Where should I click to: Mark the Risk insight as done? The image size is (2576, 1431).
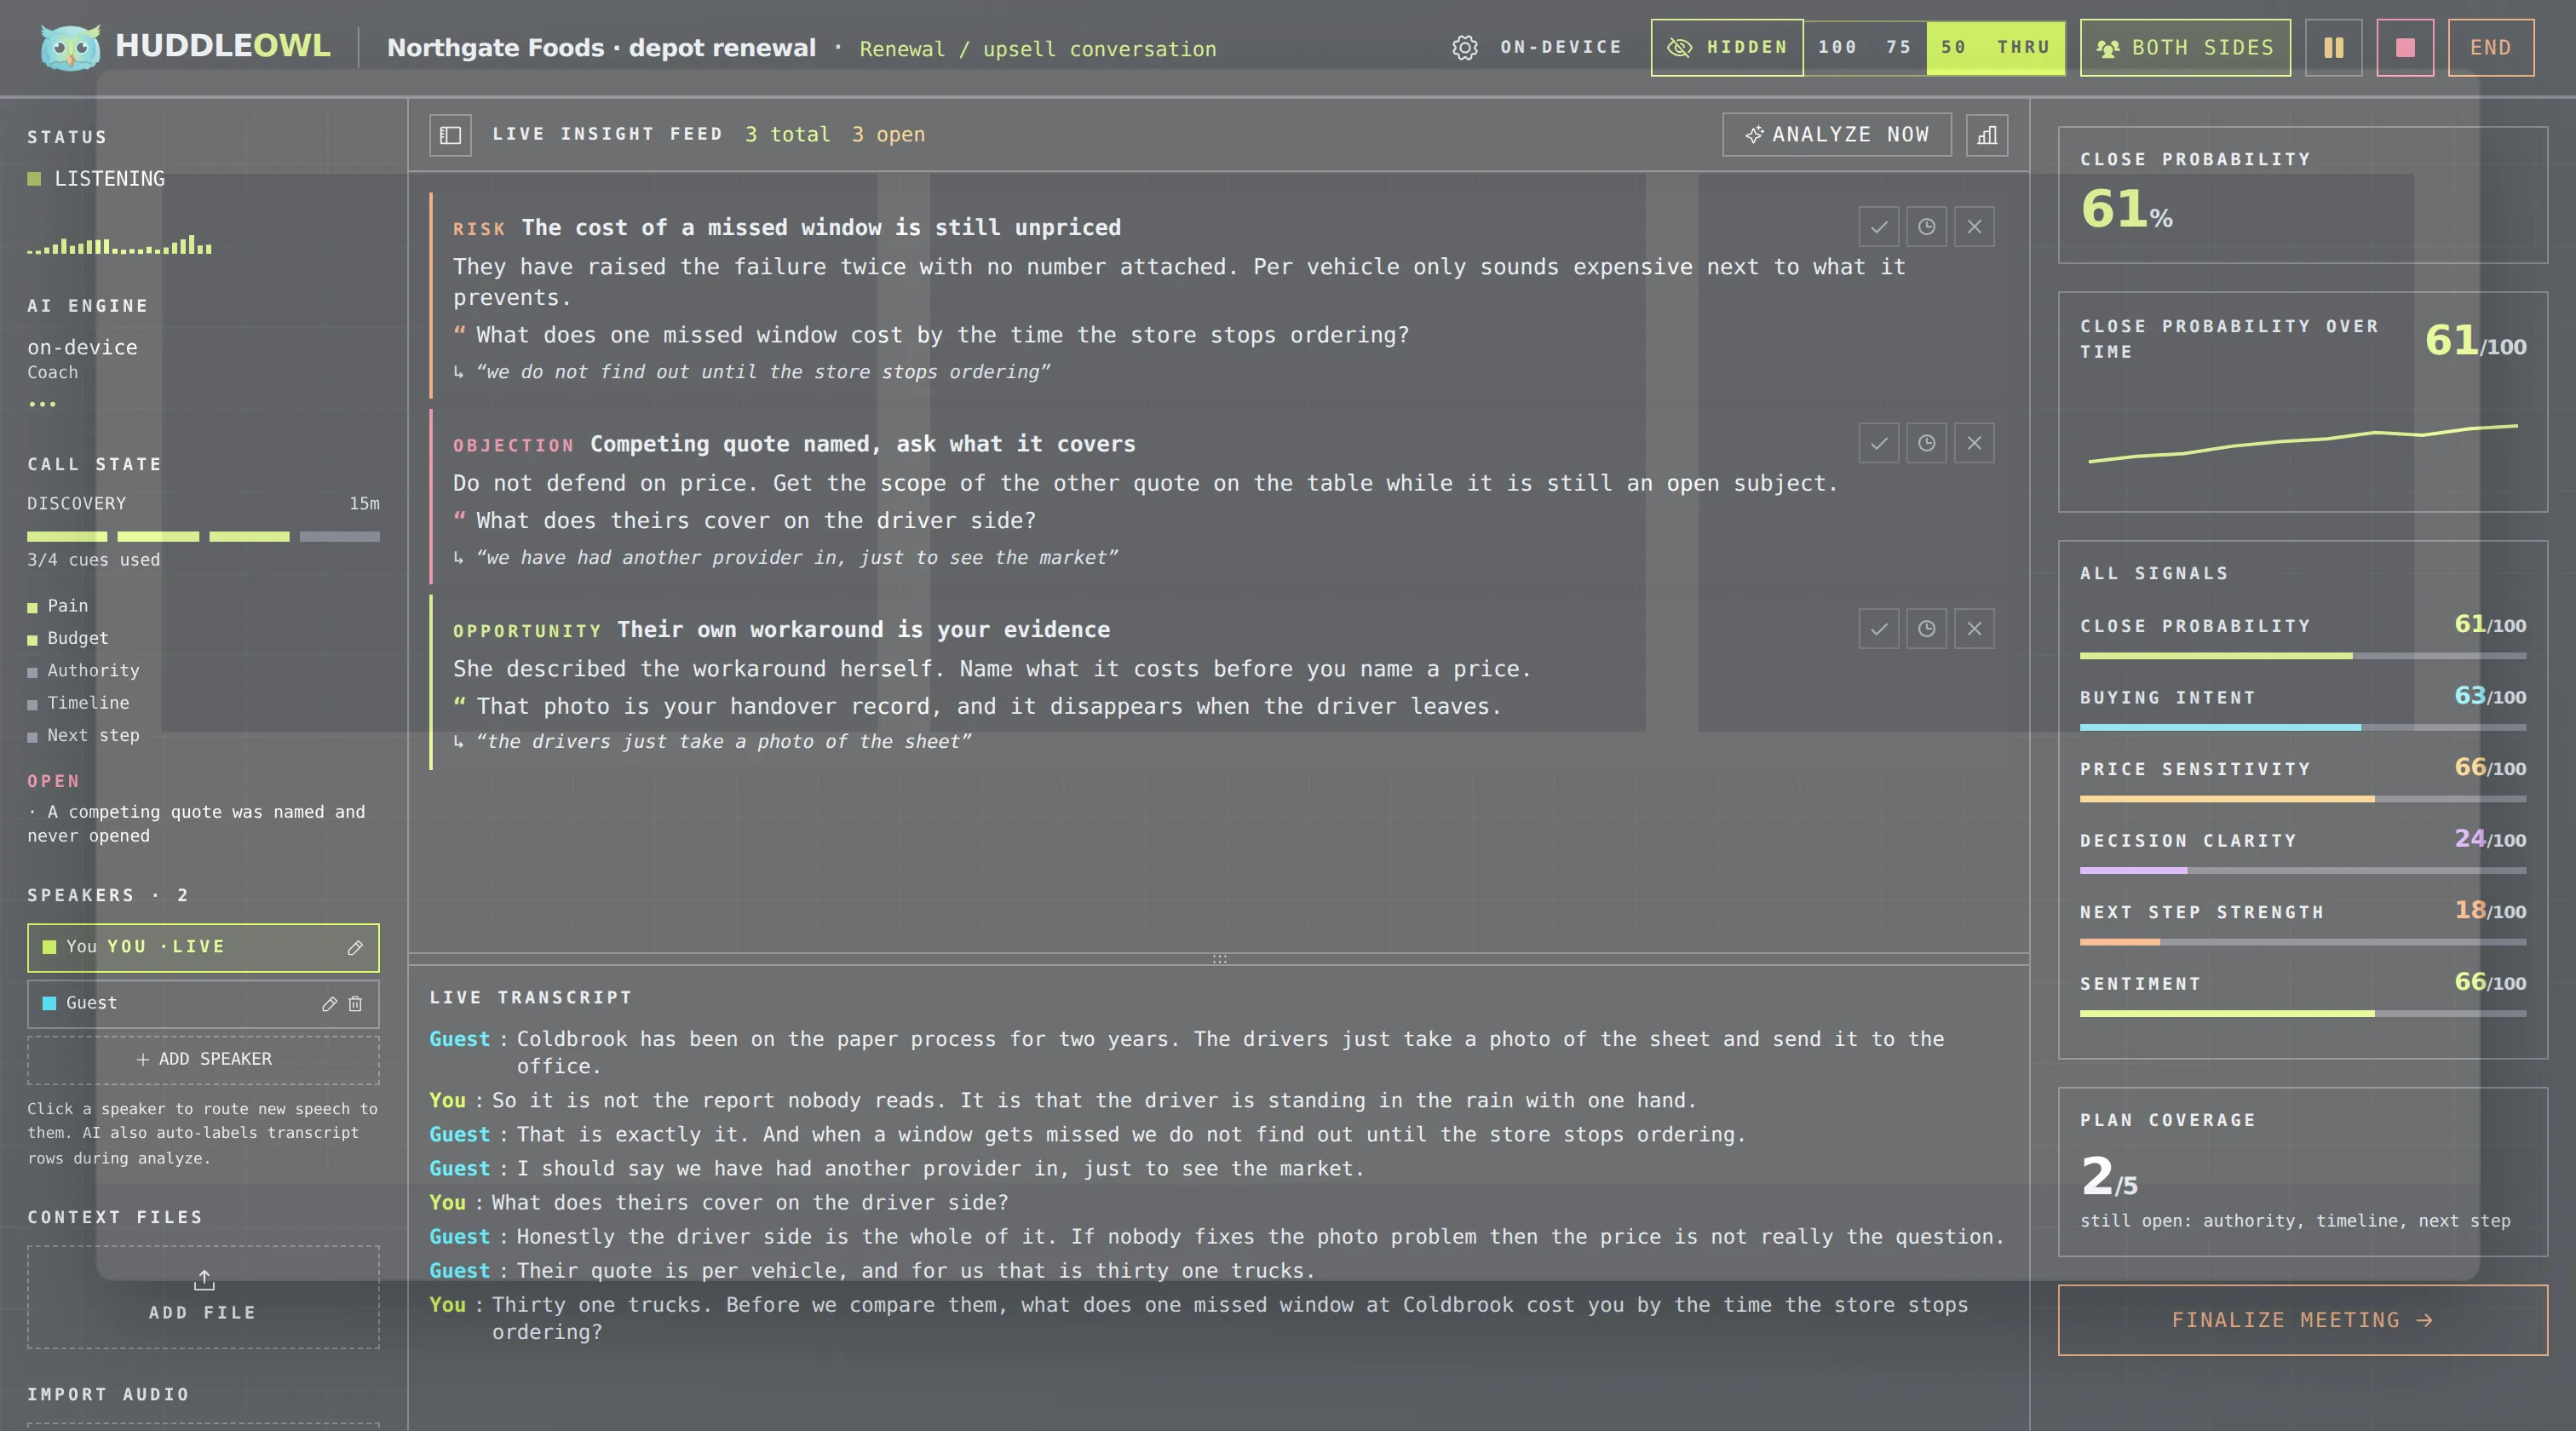pyautogui.click(x=1879, y=227)
